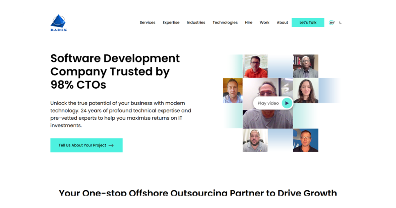The image size is (396, 208).
Task: Select the man in wooden room thumbnail
Action: pyautogui.click(x=233, y=90)
